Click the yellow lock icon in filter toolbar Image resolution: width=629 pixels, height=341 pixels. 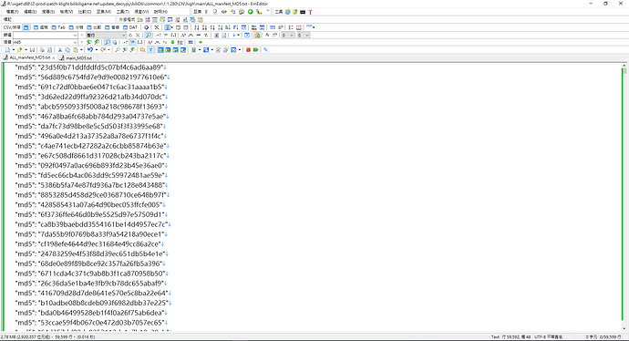click(x=258, y=35)
